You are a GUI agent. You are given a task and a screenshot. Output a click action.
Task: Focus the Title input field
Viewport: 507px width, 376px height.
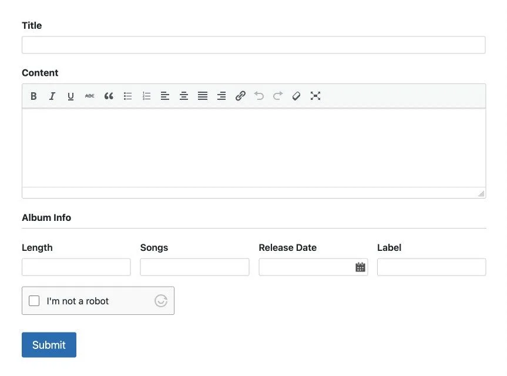coord(254,45)
